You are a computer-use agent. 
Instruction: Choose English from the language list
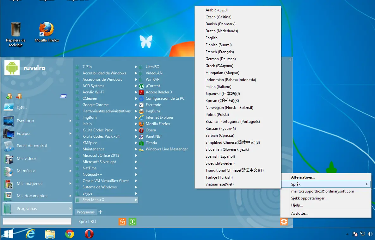click(x=212, y=38)
